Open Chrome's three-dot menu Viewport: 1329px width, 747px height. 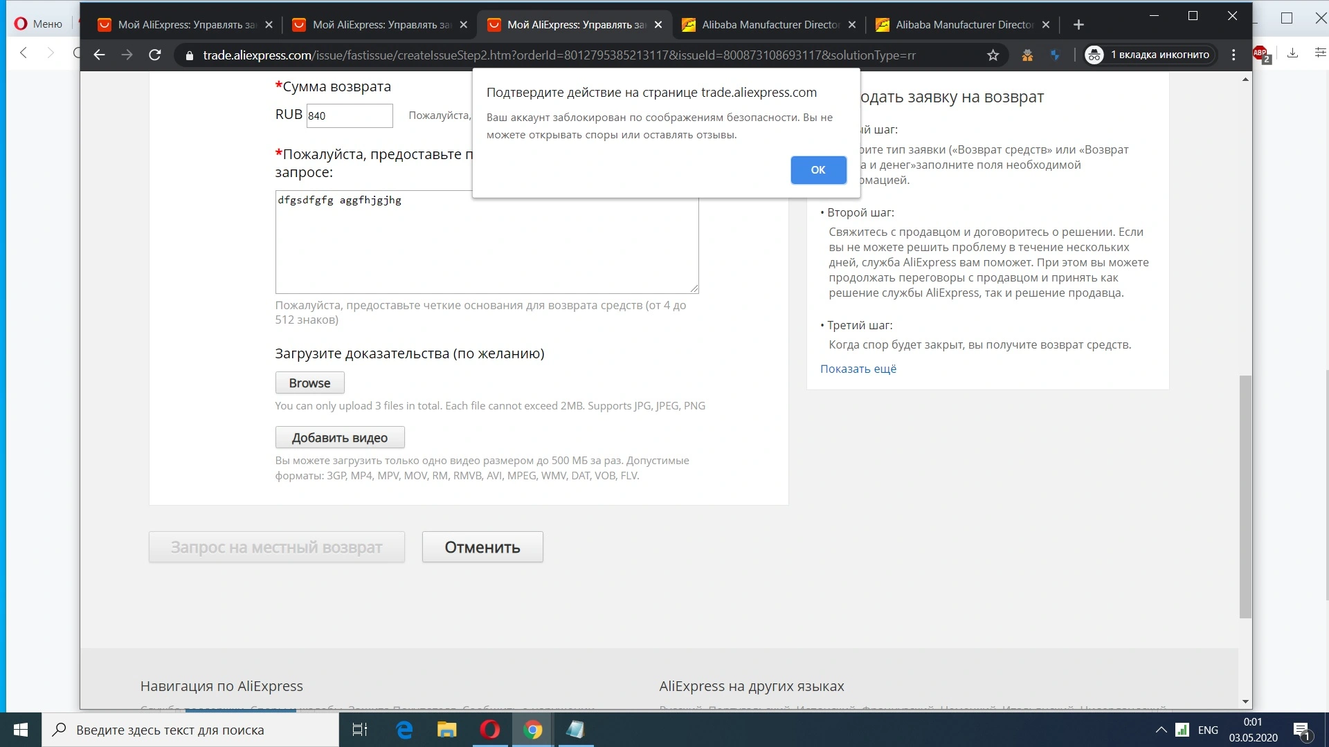(1233, 55)
